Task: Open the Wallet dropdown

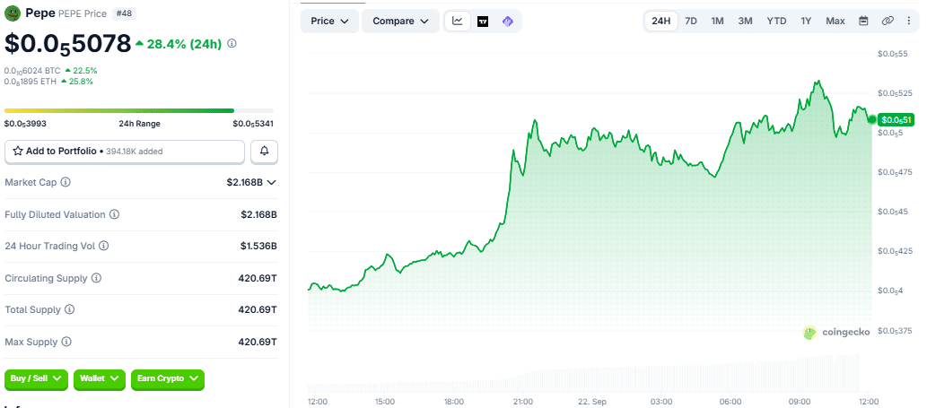Action: click(x=100, y=378)
